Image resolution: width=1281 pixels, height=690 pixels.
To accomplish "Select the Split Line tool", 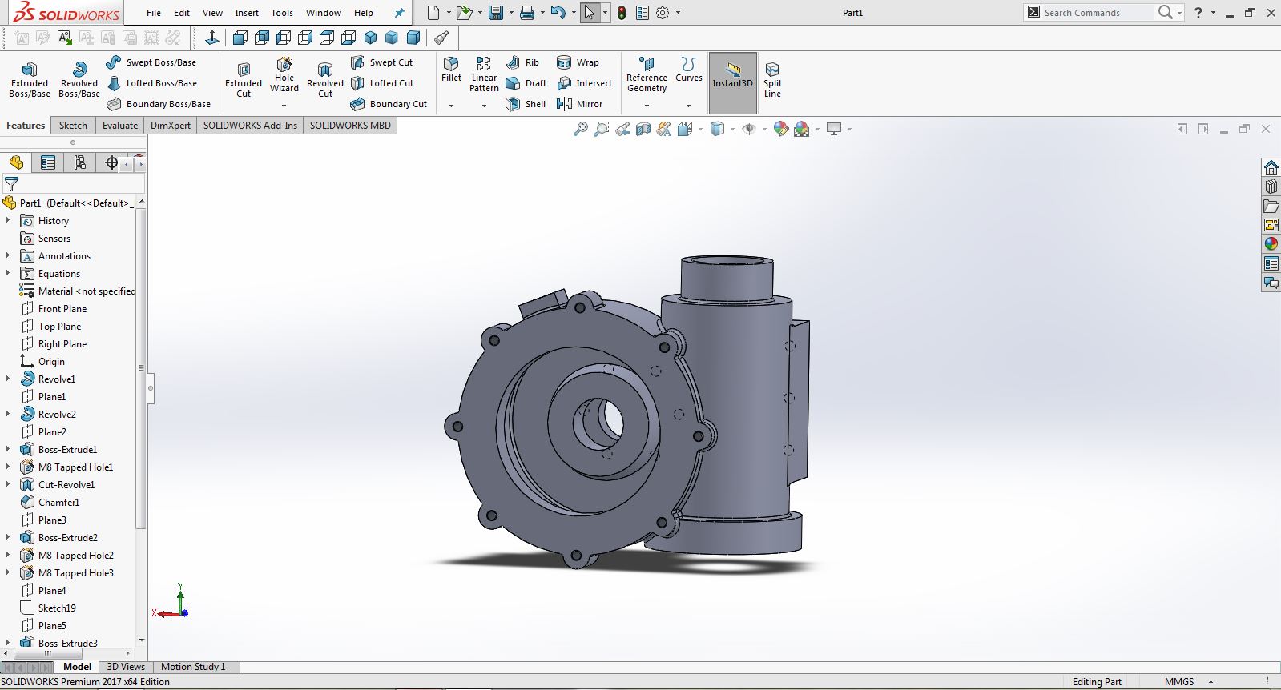I will [x=772, y=80].
